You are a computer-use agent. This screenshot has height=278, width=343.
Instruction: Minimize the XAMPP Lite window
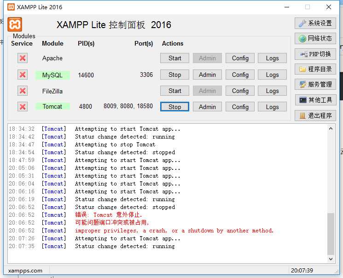pos(287,7)
